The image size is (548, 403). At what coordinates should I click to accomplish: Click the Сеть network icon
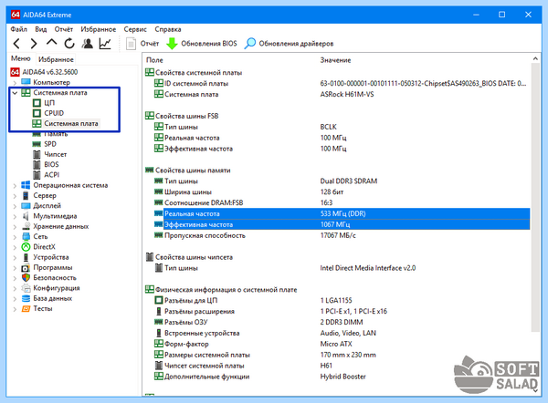(x=26, y=236)
